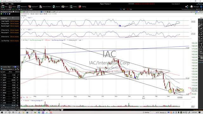This screenshot has width=203, height=114.
Task: Open Trading from the toolbar
Action: pyautogui.click(x=82, y=7)
